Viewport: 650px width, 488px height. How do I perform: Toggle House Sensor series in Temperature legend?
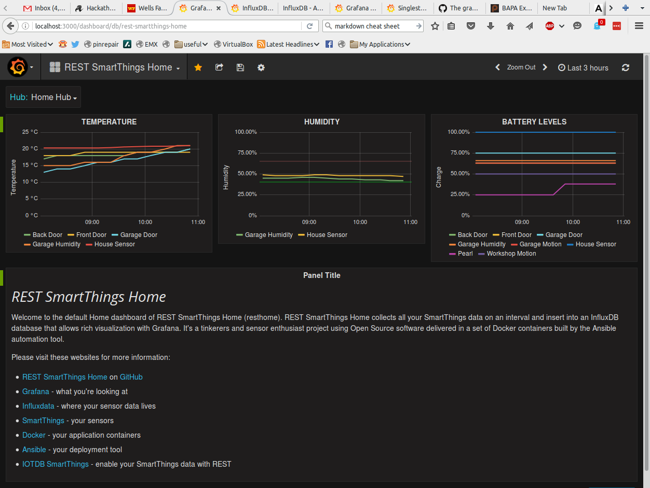110,244
